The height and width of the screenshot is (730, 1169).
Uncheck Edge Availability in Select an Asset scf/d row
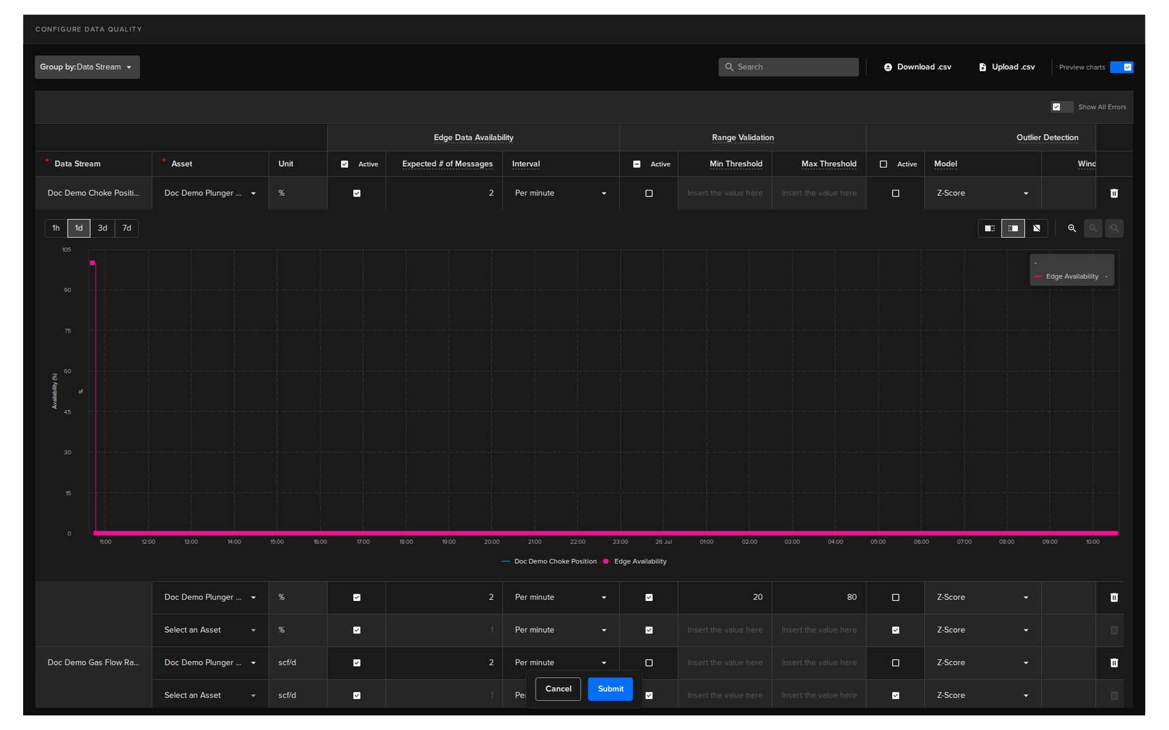[357, 695]
